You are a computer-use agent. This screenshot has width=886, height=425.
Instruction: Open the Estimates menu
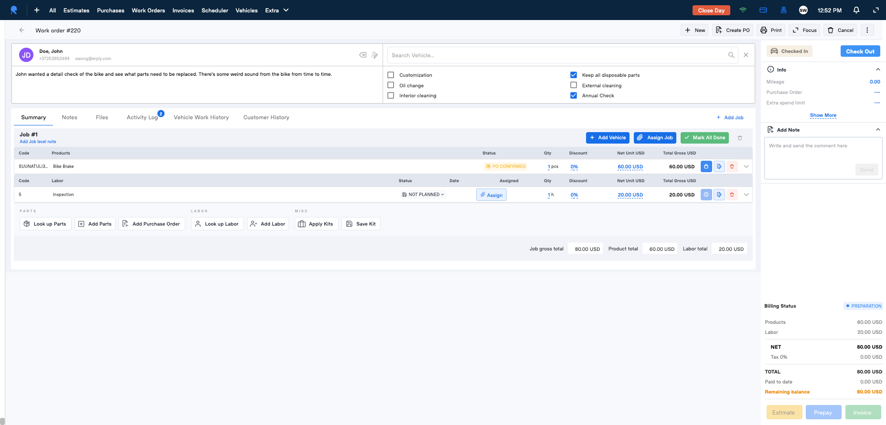tap(76, 10)
